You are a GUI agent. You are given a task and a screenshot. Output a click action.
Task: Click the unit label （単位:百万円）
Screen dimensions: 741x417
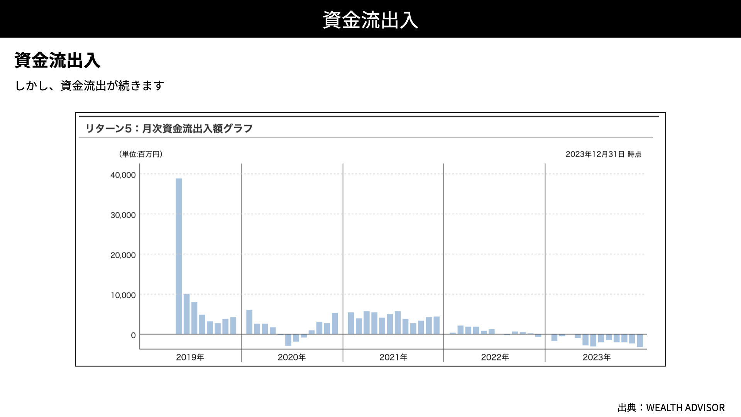(x=140, y=154)
